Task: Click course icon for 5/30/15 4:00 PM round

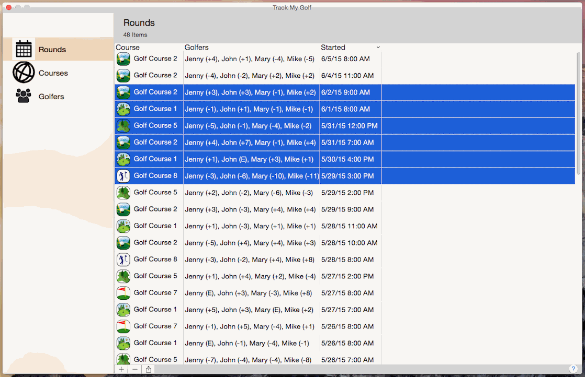Action: coord(123,159)
